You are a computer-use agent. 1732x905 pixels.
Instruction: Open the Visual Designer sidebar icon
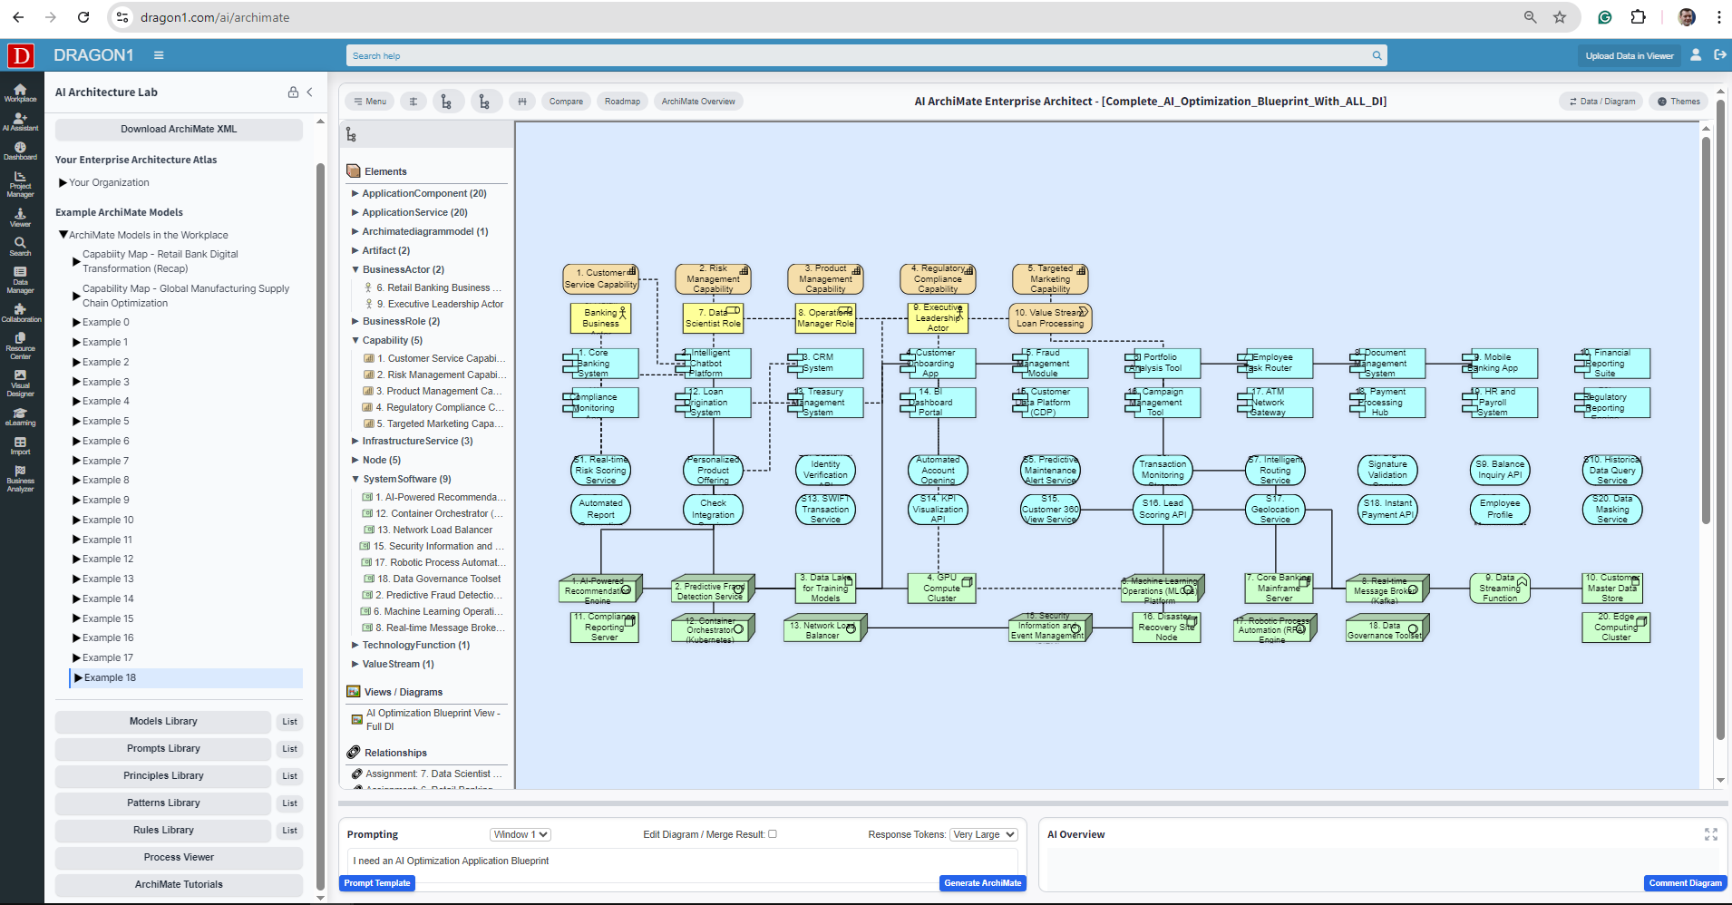click(x=20, y=383)
